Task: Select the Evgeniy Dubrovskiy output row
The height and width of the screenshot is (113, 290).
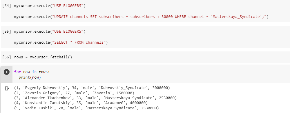Action: click(92, 88)
